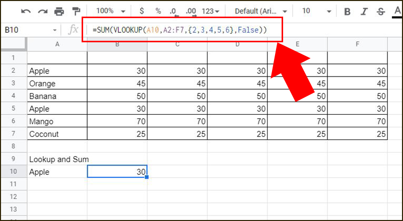Select column F header
The width and height of the screenshot is (403, 221).
[358, 44]
